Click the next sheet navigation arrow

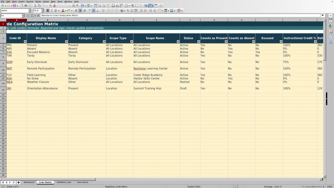pyautogui.click(x=10, y=182)
